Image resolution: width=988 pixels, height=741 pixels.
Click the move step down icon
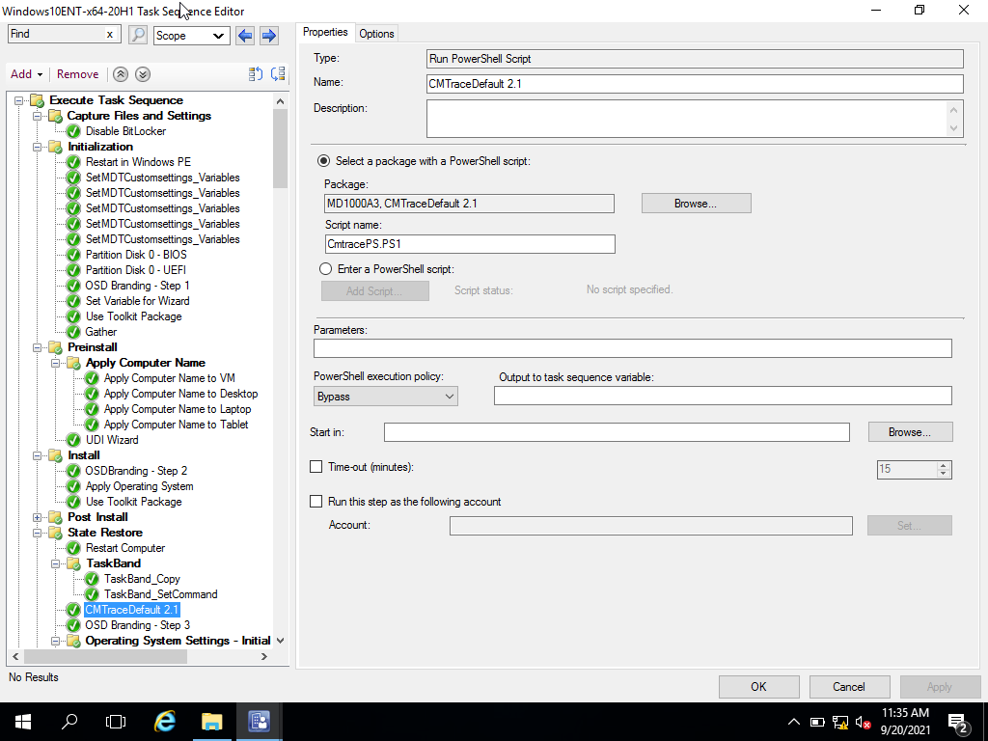tap(143, 73)
